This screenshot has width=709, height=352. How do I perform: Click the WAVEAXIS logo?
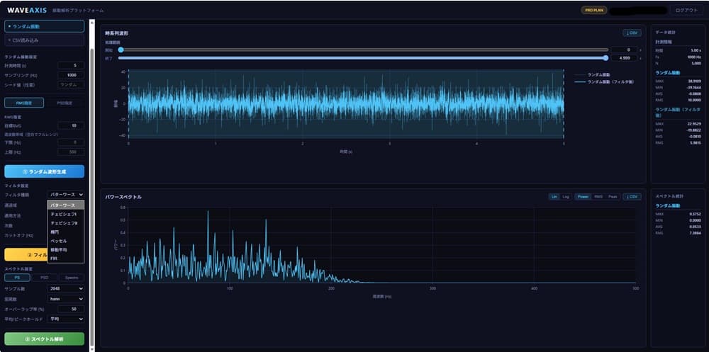tap(27, 10)
